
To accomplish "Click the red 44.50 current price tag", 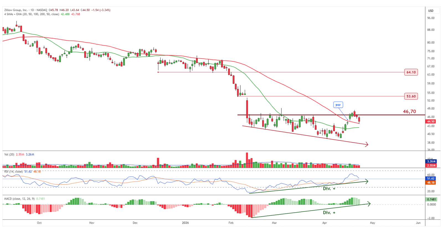I will pos(431,121).
